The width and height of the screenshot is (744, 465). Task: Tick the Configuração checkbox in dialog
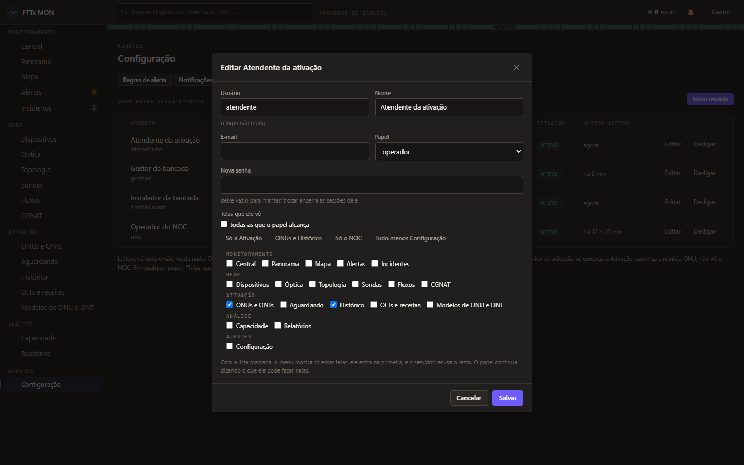pyautogui.click(x=229, y=346)
